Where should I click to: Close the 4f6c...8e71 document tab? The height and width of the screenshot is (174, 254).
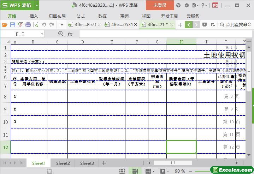point(99,25)
